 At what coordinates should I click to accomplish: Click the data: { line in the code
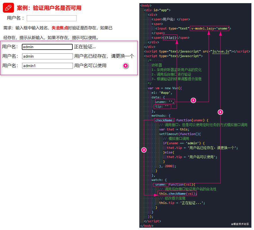click(x=158, y=97)
